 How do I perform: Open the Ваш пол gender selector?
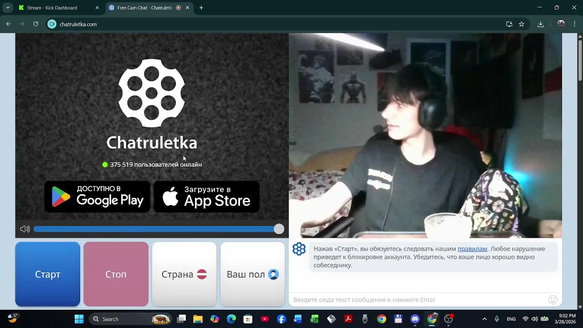coord(252,274)
